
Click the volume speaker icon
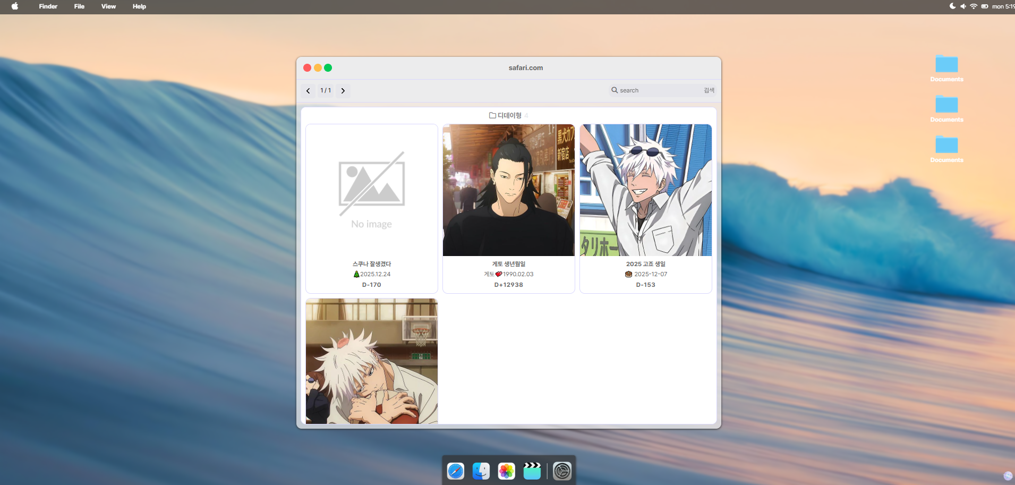click(x=963, y=6)
